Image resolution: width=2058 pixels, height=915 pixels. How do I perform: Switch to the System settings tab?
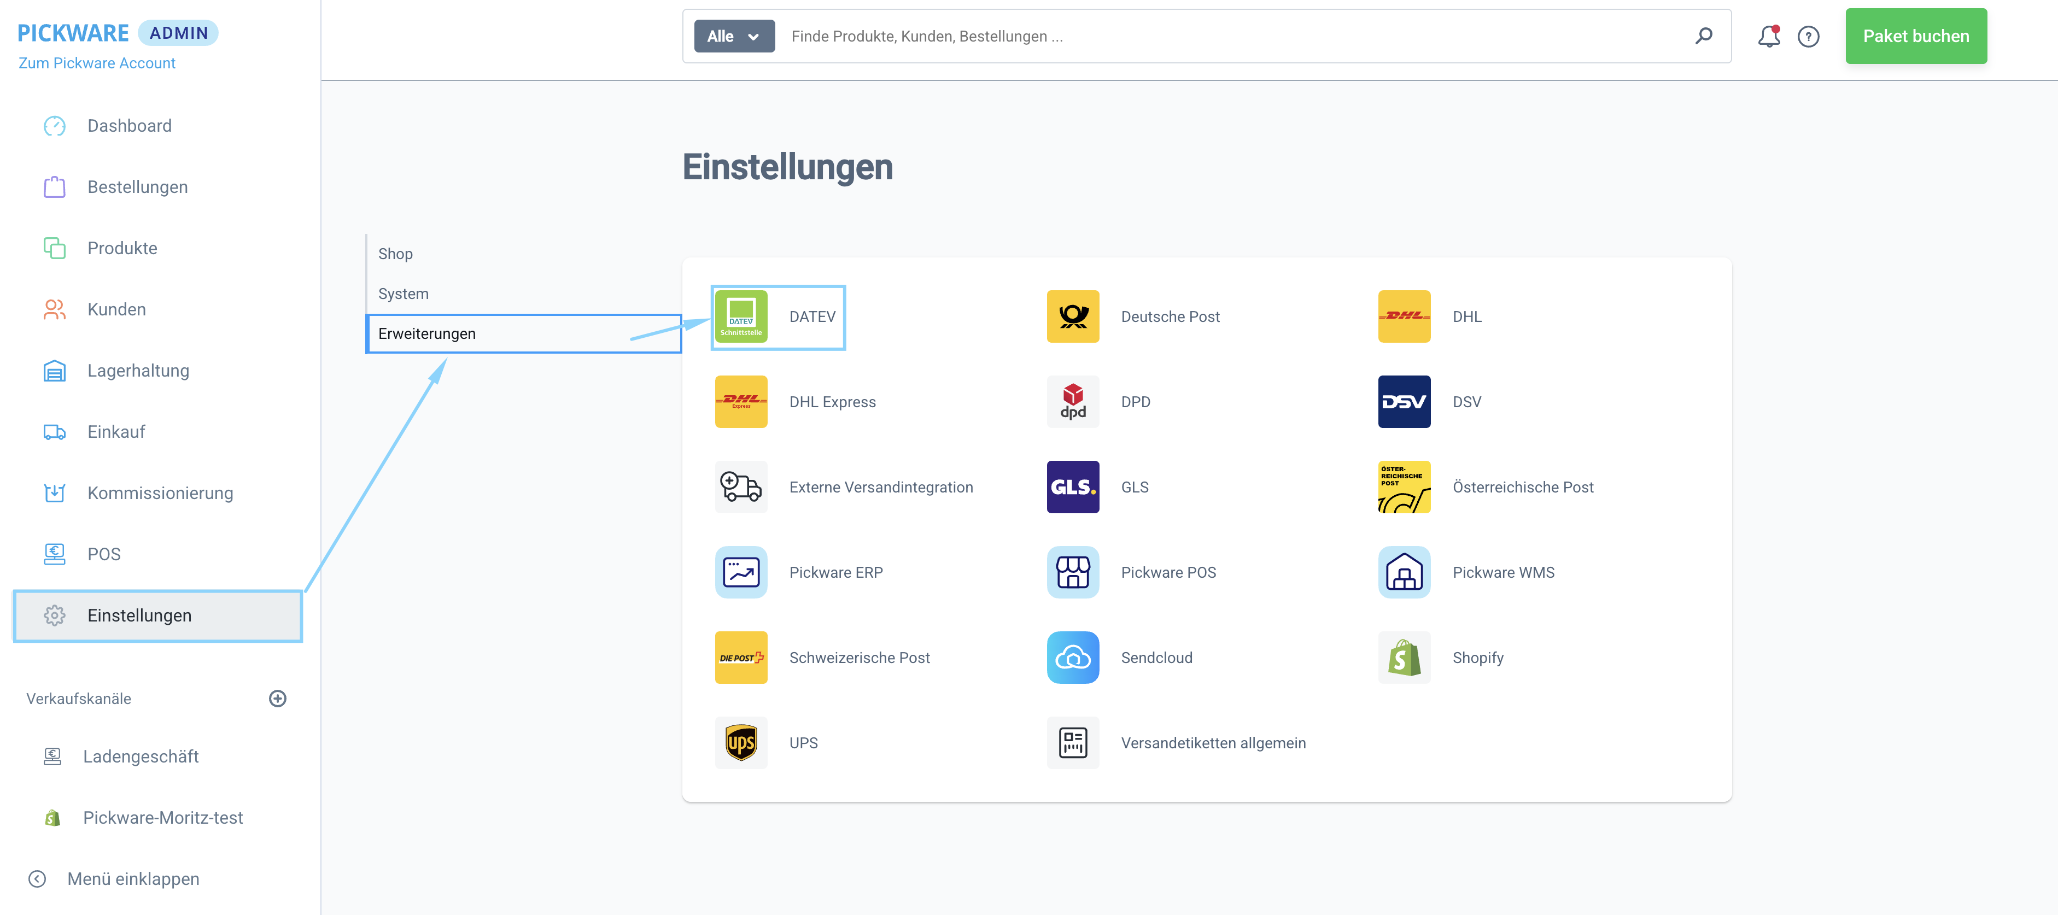(404, 294)
